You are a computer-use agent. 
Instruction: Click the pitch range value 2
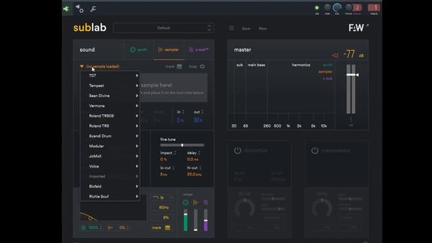tap(357, 7)
